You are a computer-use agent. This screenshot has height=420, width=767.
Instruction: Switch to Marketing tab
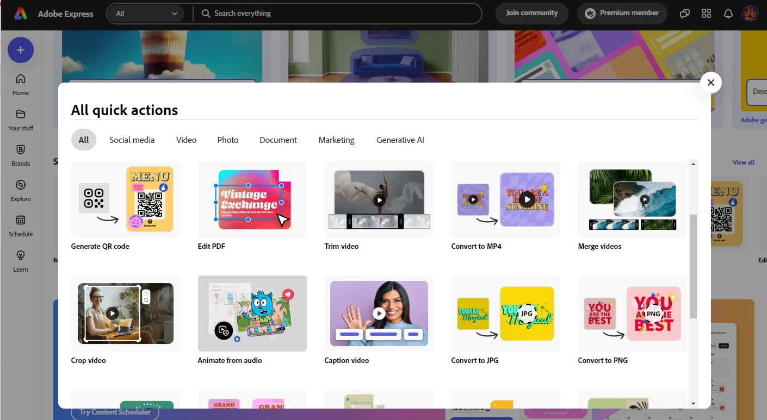click(336, 140)
